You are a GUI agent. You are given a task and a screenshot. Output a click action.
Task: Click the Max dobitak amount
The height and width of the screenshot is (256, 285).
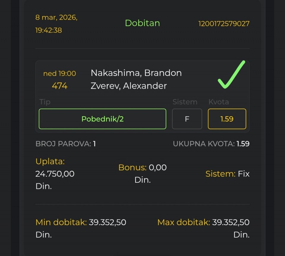203,222
